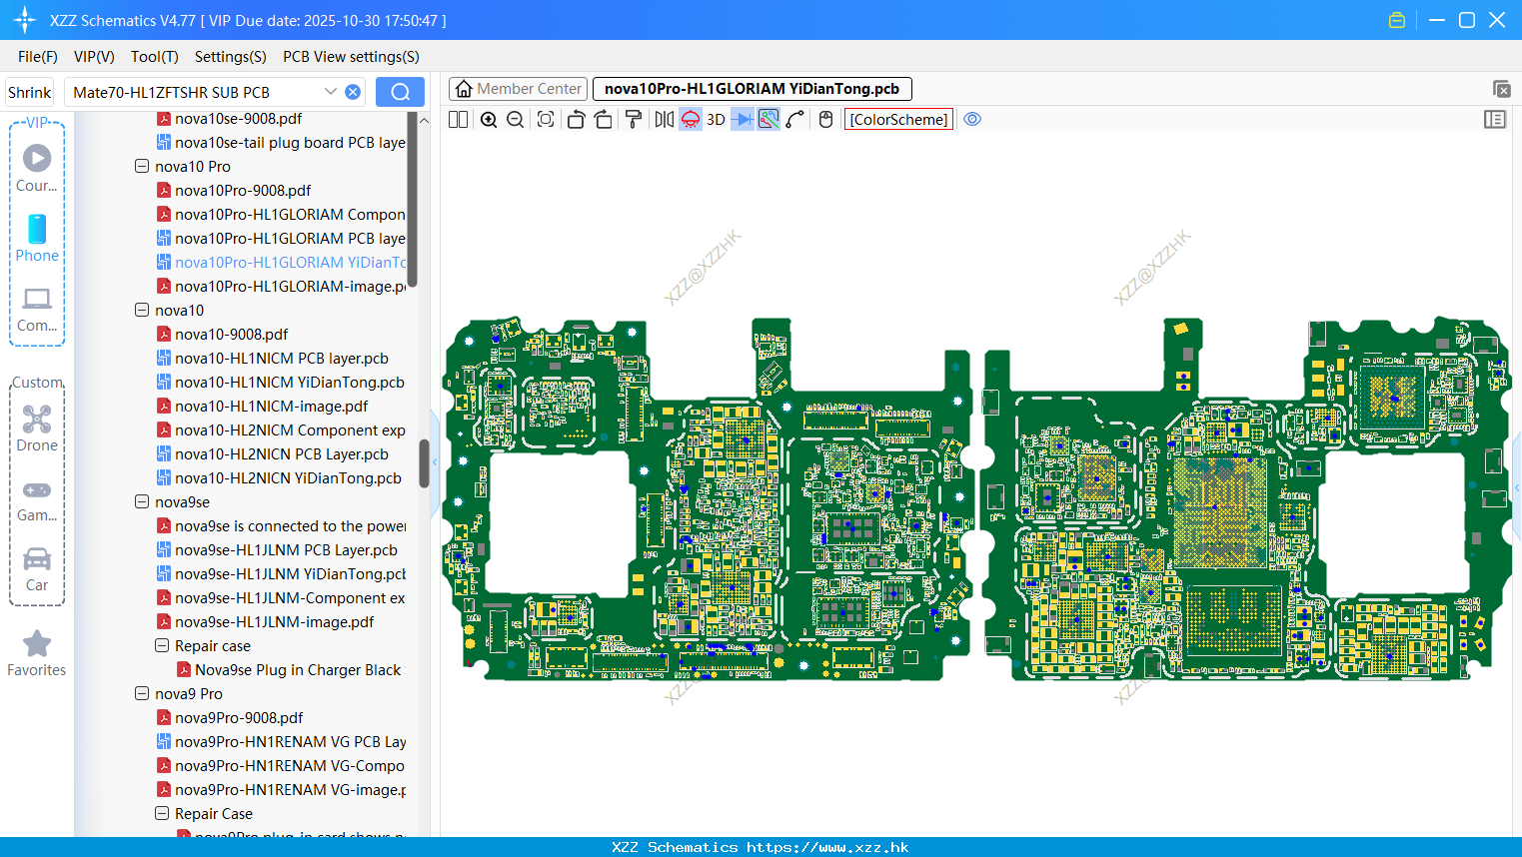Collapse Repair case under nova9se
This screenshot has height=857, width=1522.
coord(162,646)
